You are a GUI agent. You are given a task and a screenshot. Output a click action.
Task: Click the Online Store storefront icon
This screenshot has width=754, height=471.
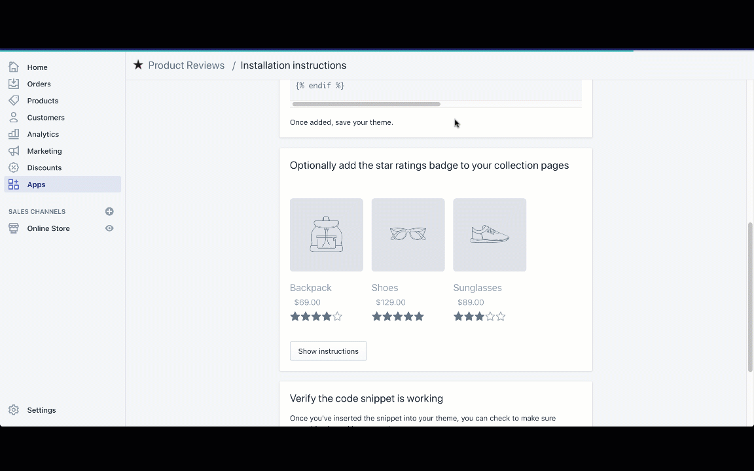click(14, 228)
